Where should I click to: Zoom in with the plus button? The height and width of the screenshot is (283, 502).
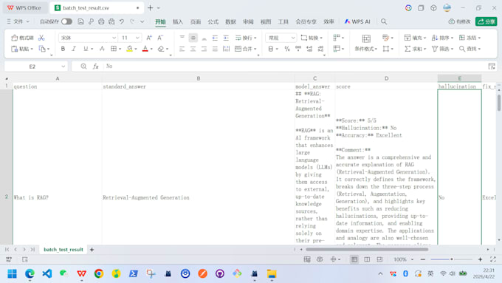click(480, 259)
